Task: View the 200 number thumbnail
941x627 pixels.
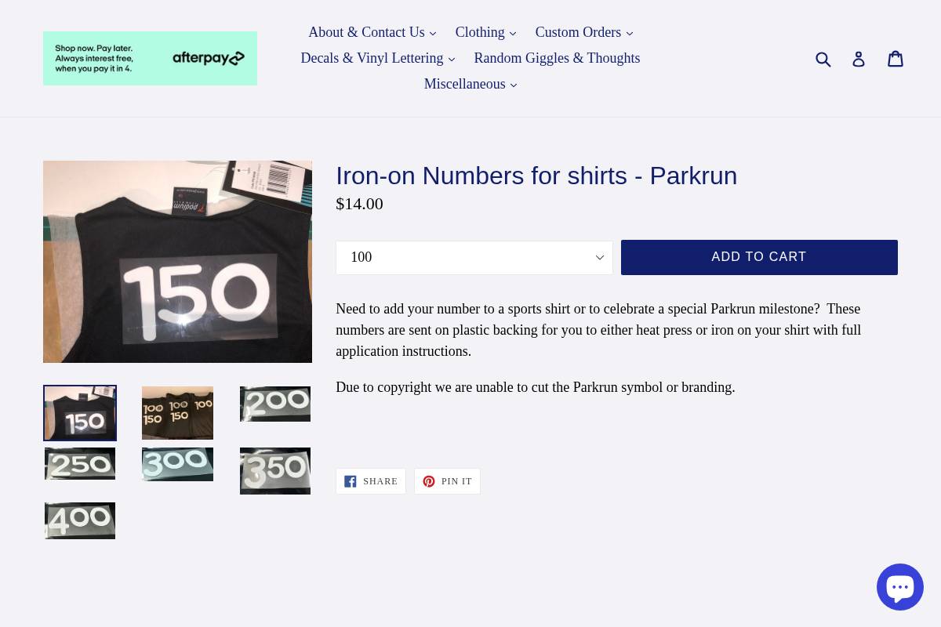Action: point(275,404)
